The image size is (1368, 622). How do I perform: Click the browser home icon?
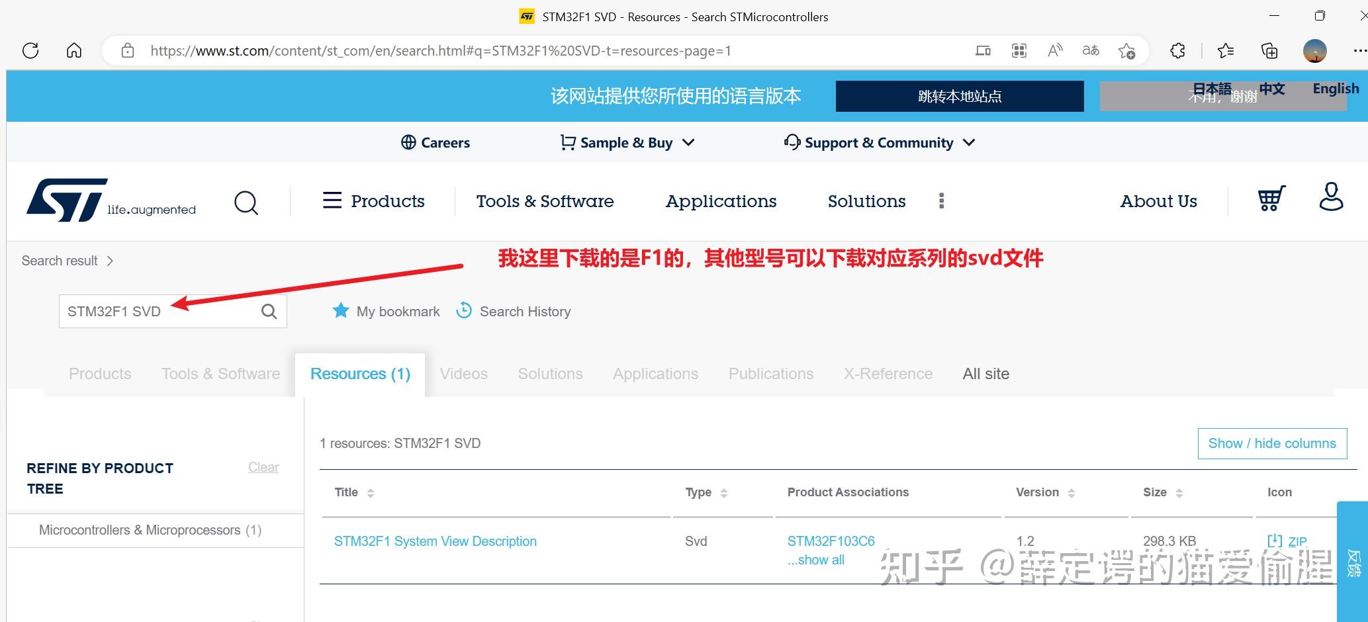pos(73,50)
